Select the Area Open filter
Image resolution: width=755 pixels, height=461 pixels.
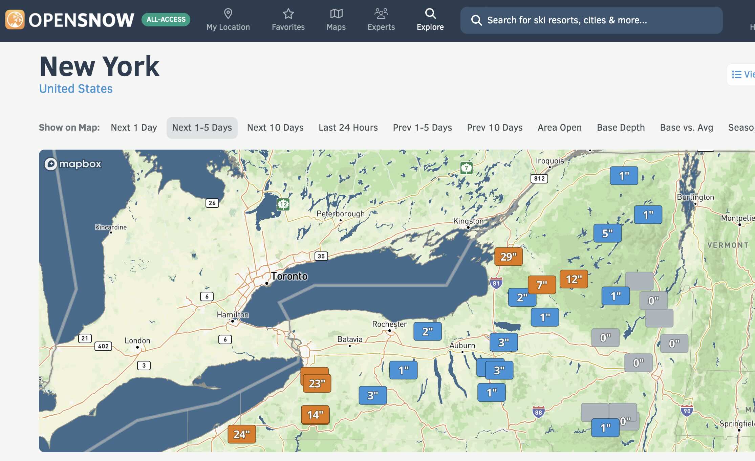(x=559, y=127)
